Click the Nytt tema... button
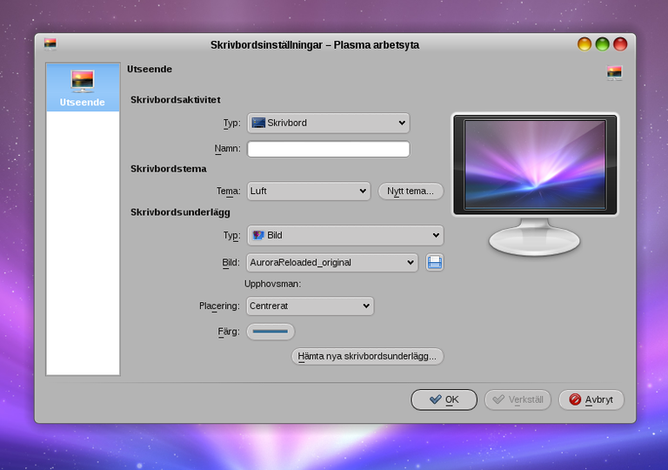The image size is (668, 470). (x=411, y=191)
